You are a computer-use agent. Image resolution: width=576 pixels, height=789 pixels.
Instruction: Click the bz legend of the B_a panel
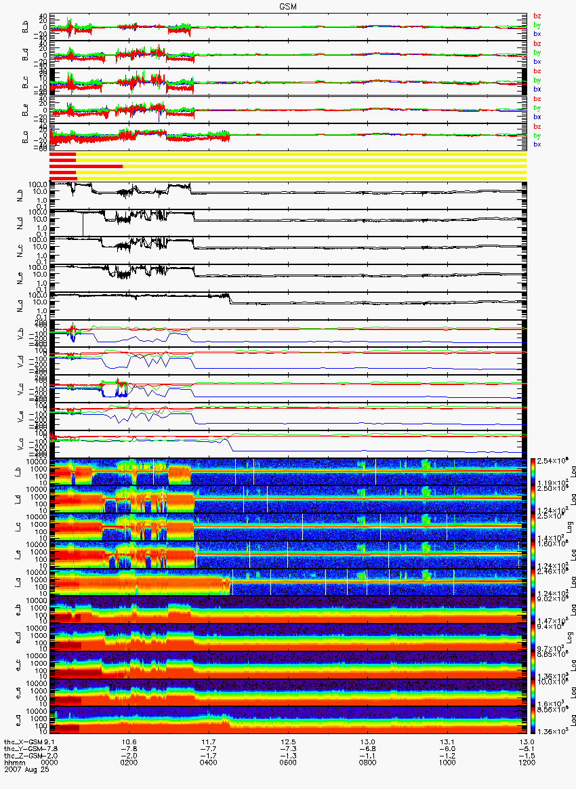click(x=537, y=126)
